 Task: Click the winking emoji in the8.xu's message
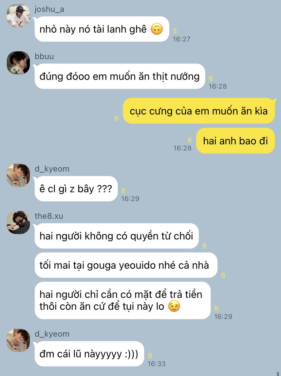(174, 306)
